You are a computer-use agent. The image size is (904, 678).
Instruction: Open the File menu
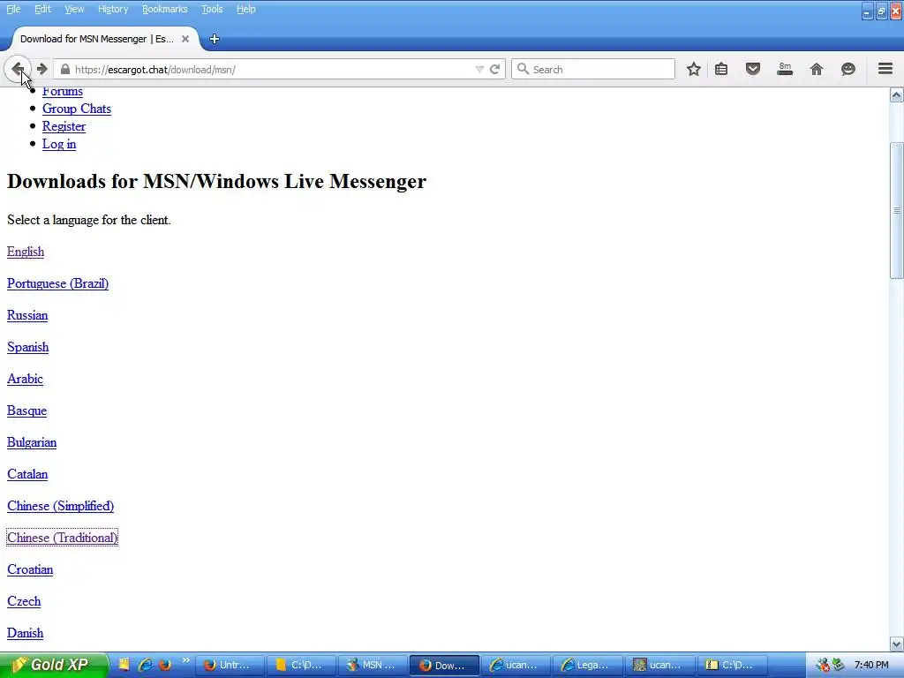pos(13,9)
